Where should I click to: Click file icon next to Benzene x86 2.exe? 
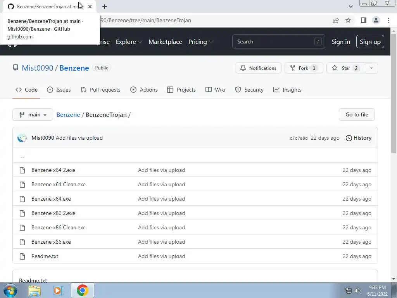22,213
